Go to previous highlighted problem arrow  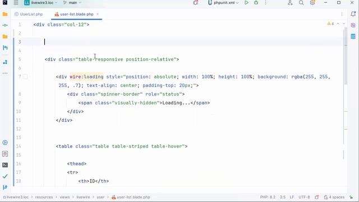coord(338,24)
